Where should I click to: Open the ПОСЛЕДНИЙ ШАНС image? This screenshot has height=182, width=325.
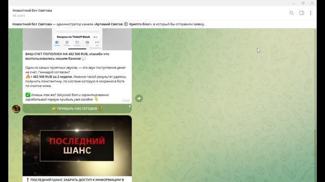[77, 146]
